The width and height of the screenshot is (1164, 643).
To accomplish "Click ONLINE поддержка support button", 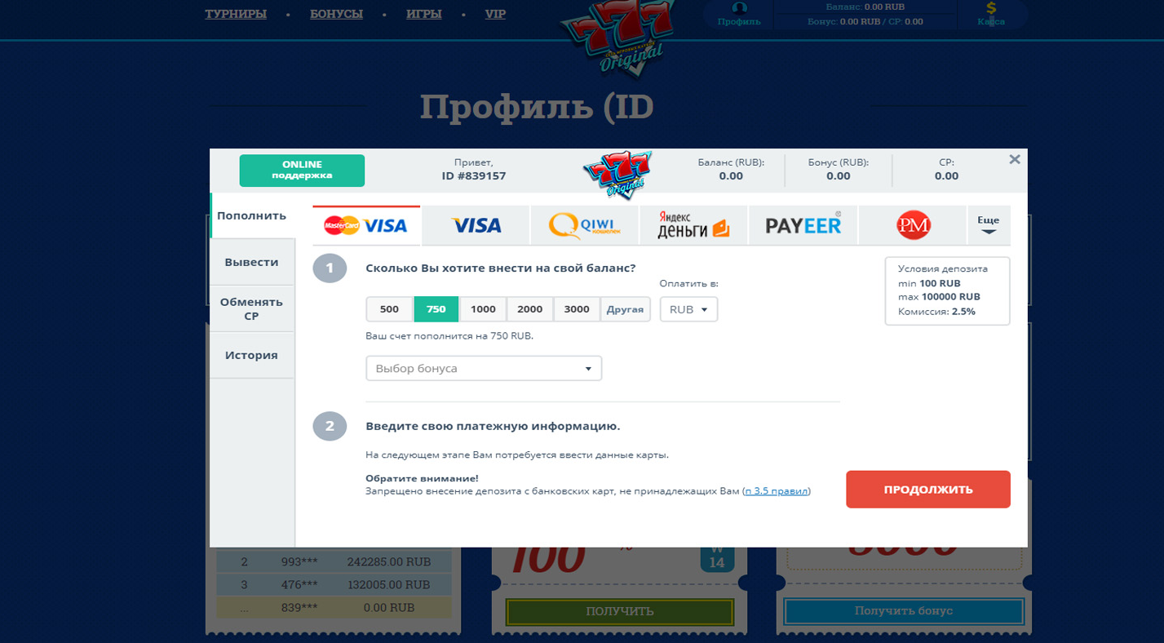I will click(302, 171).
